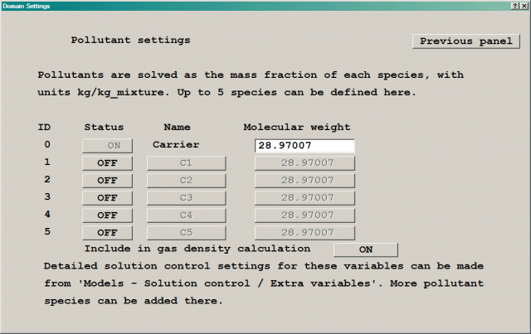Viewport: 531px width, 334px height.
Task: Toggle status of pollutant ID 4
Action: (x=107, y=215)
